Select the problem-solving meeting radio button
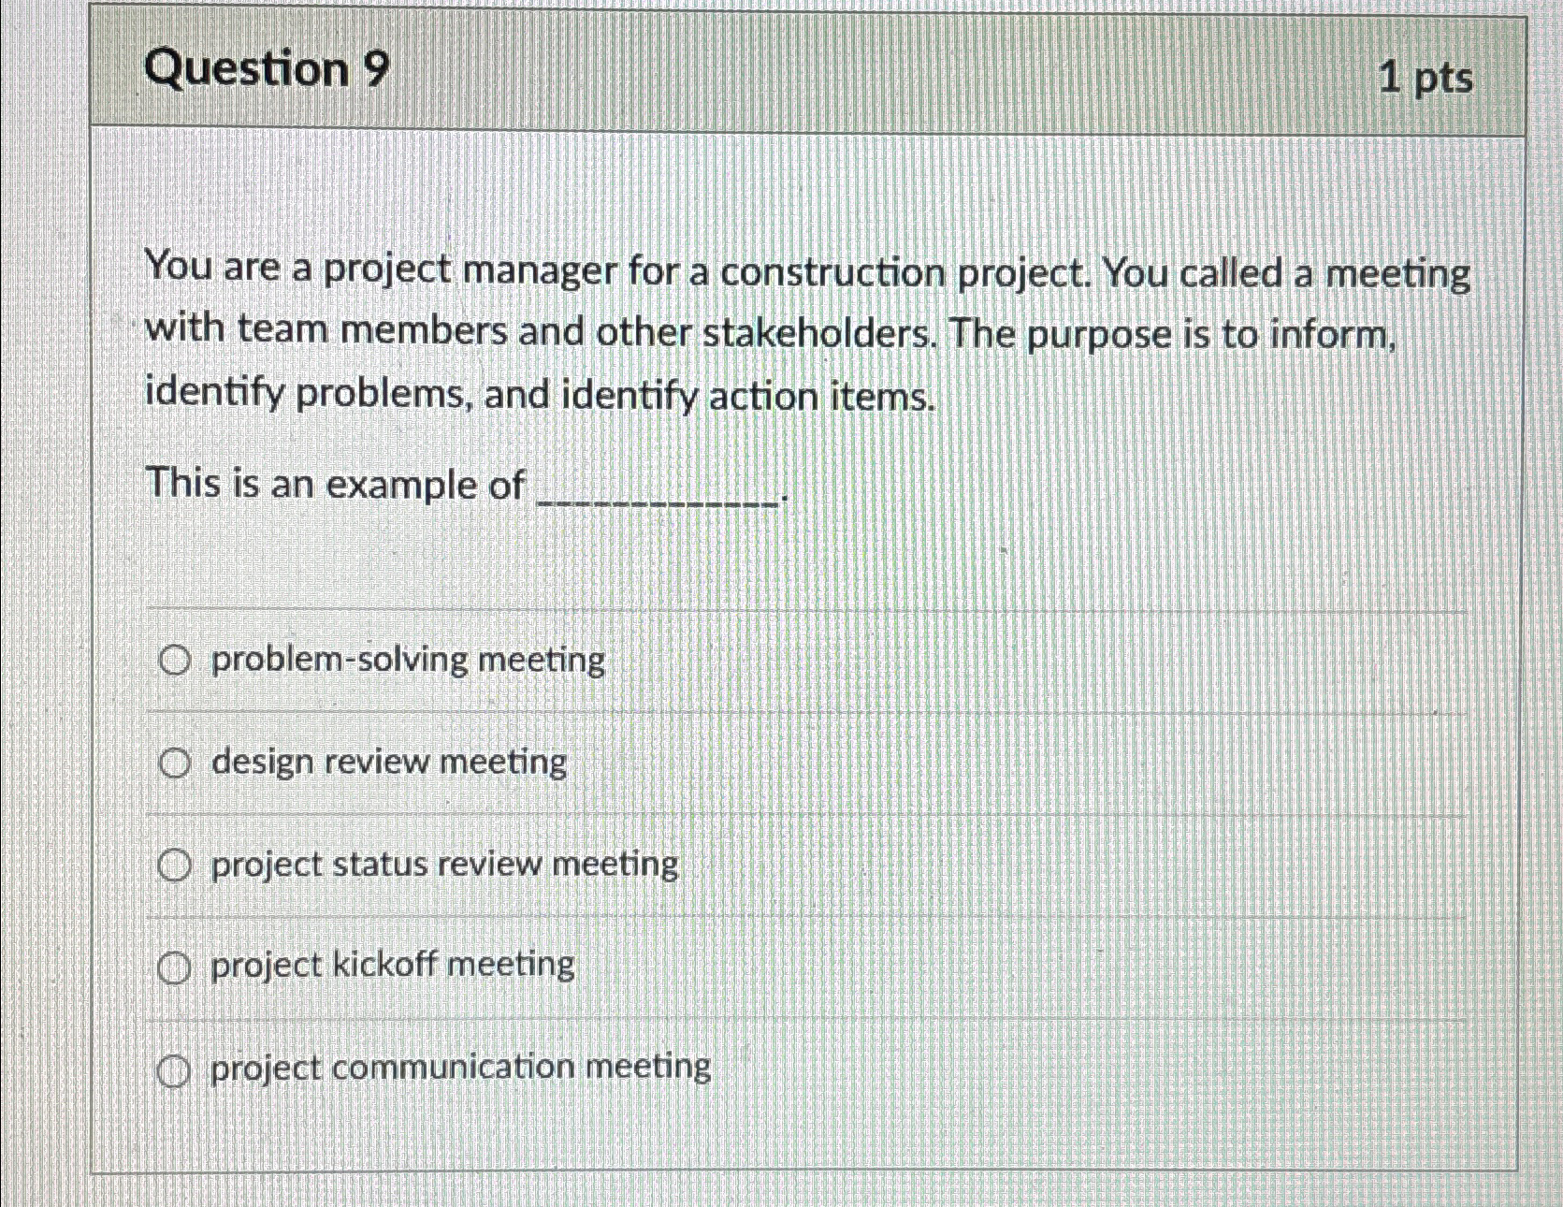This screenshot has height=1207, width=1563. pyautogui.click(x=176, y=661)
